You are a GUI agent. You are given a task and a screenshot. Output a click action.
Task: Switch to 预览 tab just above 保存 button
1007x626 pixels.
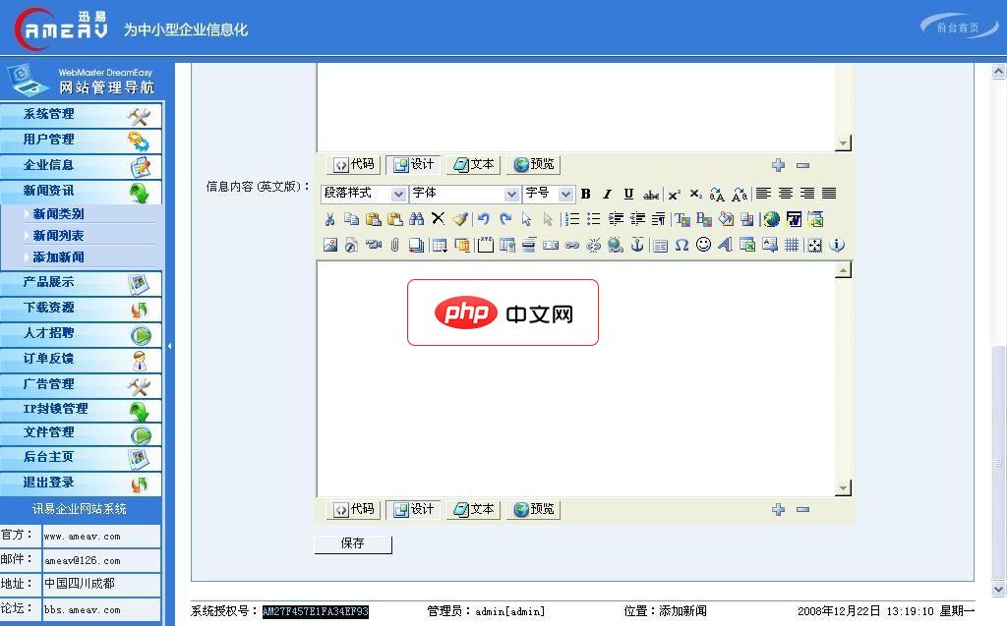[x=534, y=509]
